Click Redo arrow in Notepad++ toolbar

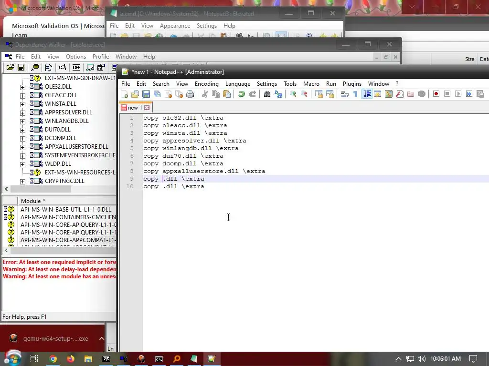point(253,94)
